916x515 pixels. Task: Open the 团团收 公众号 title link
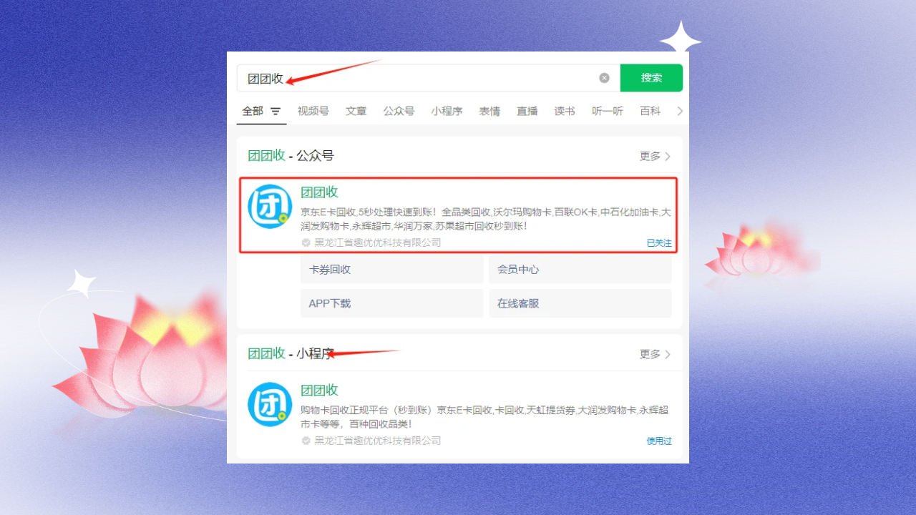pos(319,192)
